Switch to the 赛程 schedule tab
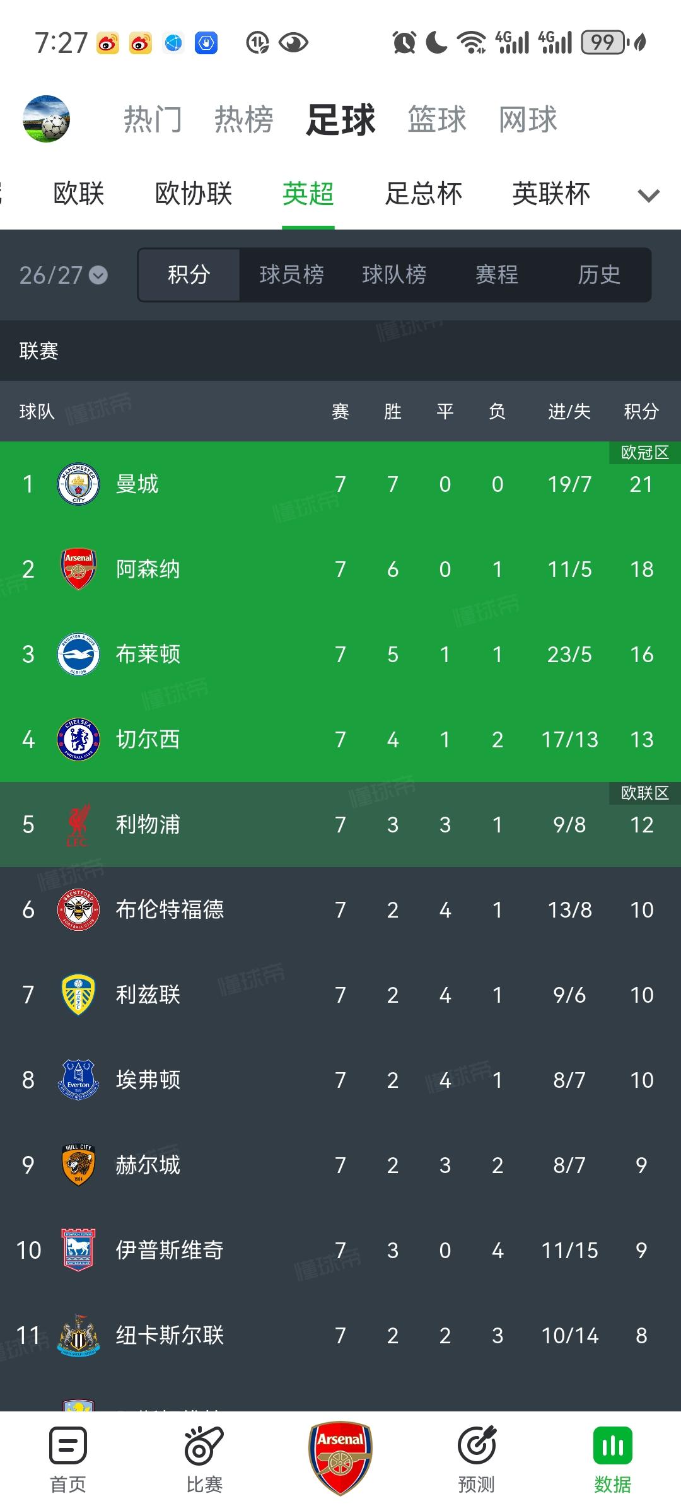This screenshot has width=681, height=1506. [x=497, y=275]
